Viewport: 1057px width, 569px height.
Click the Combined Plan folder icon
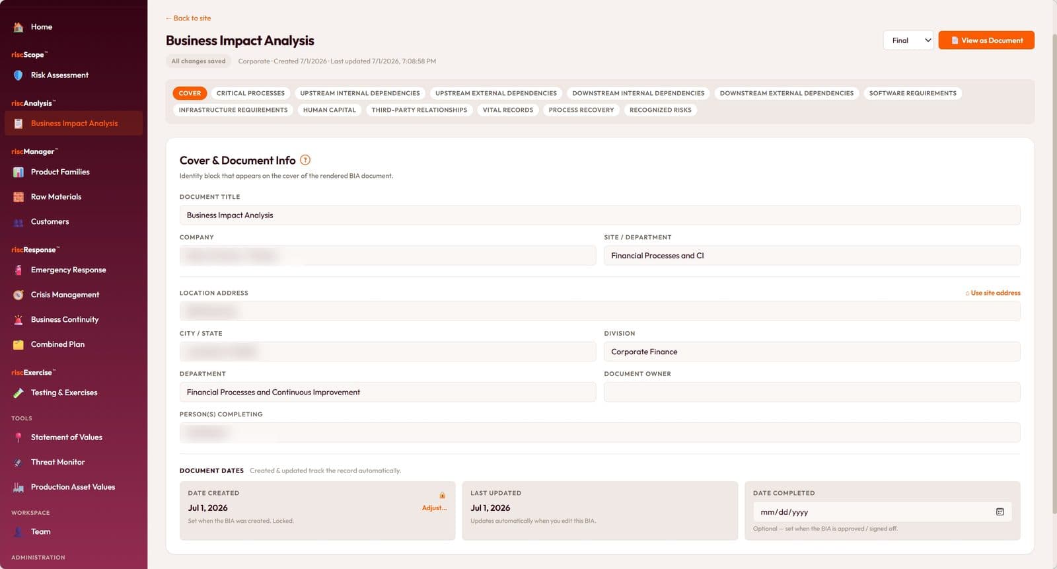pyautogui.click(x=18, y=344)
